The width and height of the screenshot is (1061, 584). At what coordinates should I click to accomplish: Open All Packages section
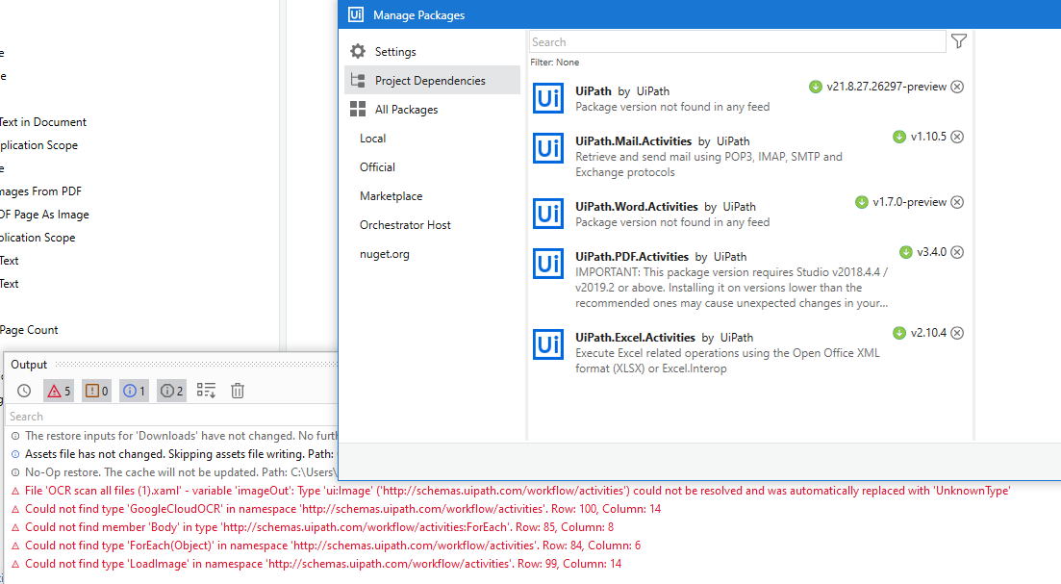pyautogui.click(x=406, y=109)
